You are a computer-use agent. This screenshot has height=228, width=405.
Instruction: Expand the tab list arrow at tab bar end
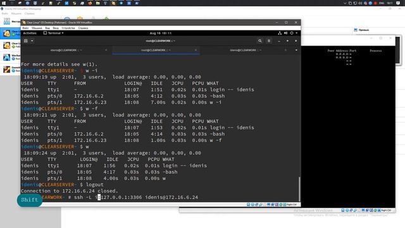point(296,50)
